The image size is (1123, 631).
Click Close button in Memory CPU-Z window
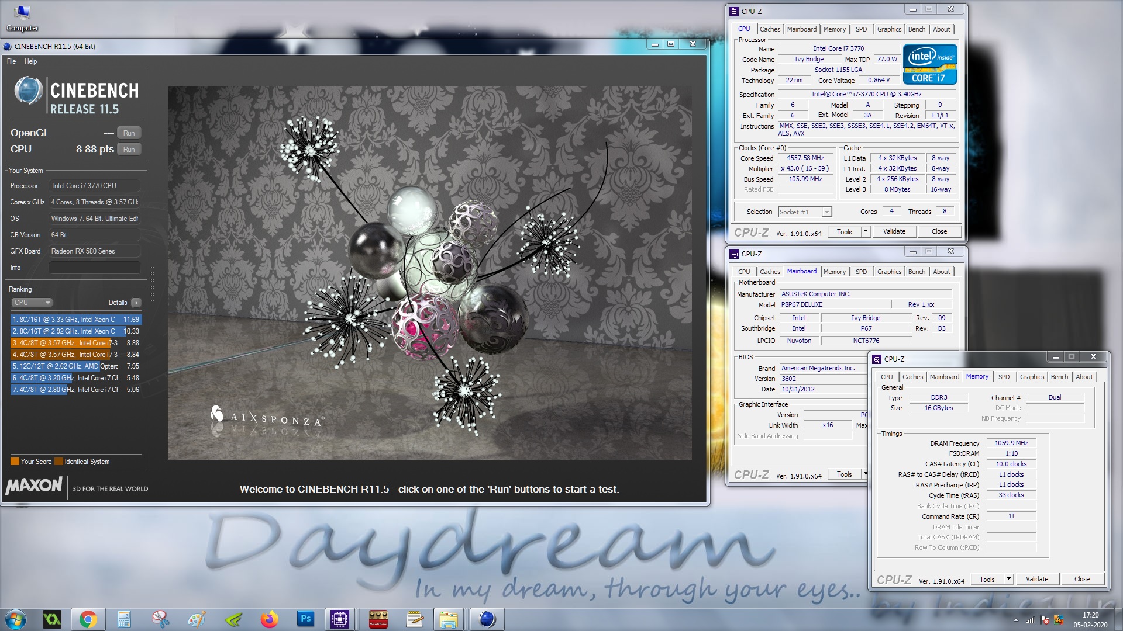click(x=1082, y=580)
